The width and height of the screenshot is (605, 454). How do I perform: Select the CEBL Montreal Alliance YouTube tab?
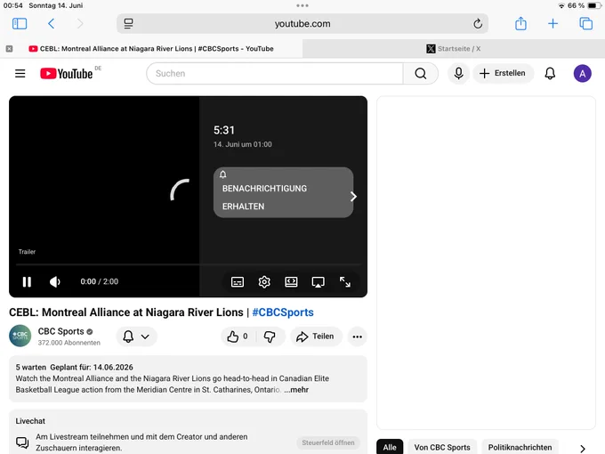coord(151,49)
